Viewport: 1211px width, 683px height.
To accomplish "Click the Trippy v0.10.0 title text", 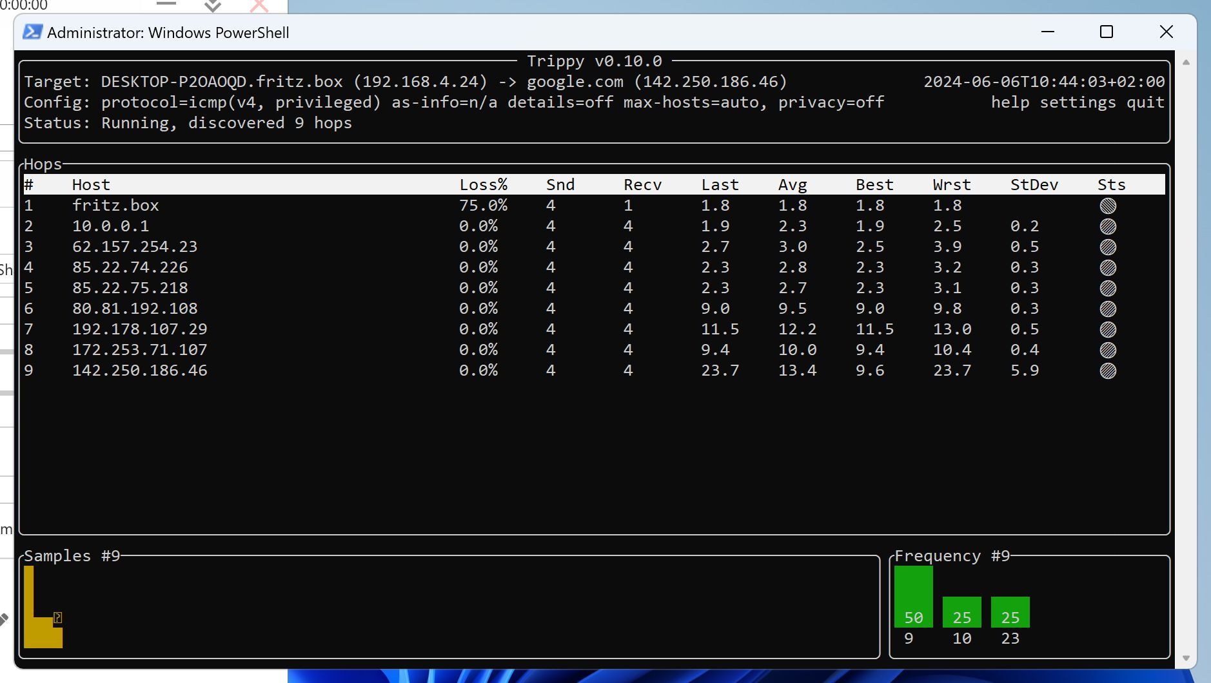I will [x=595, y=61].
